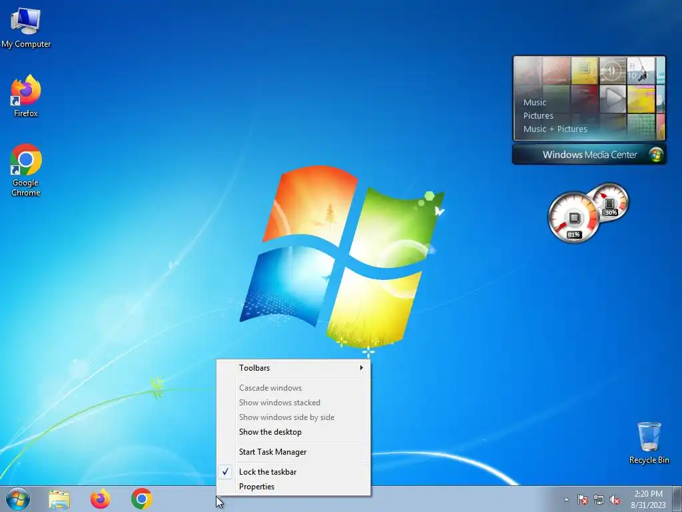Image resolution: width=682 pixels, height=512 pixels.
Task: Expand the Toolbars submenu
Action: click(294, 368)
